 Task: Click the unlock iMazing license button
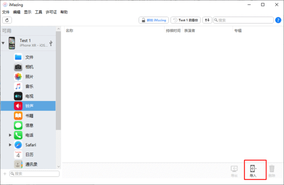pos(154,20)
